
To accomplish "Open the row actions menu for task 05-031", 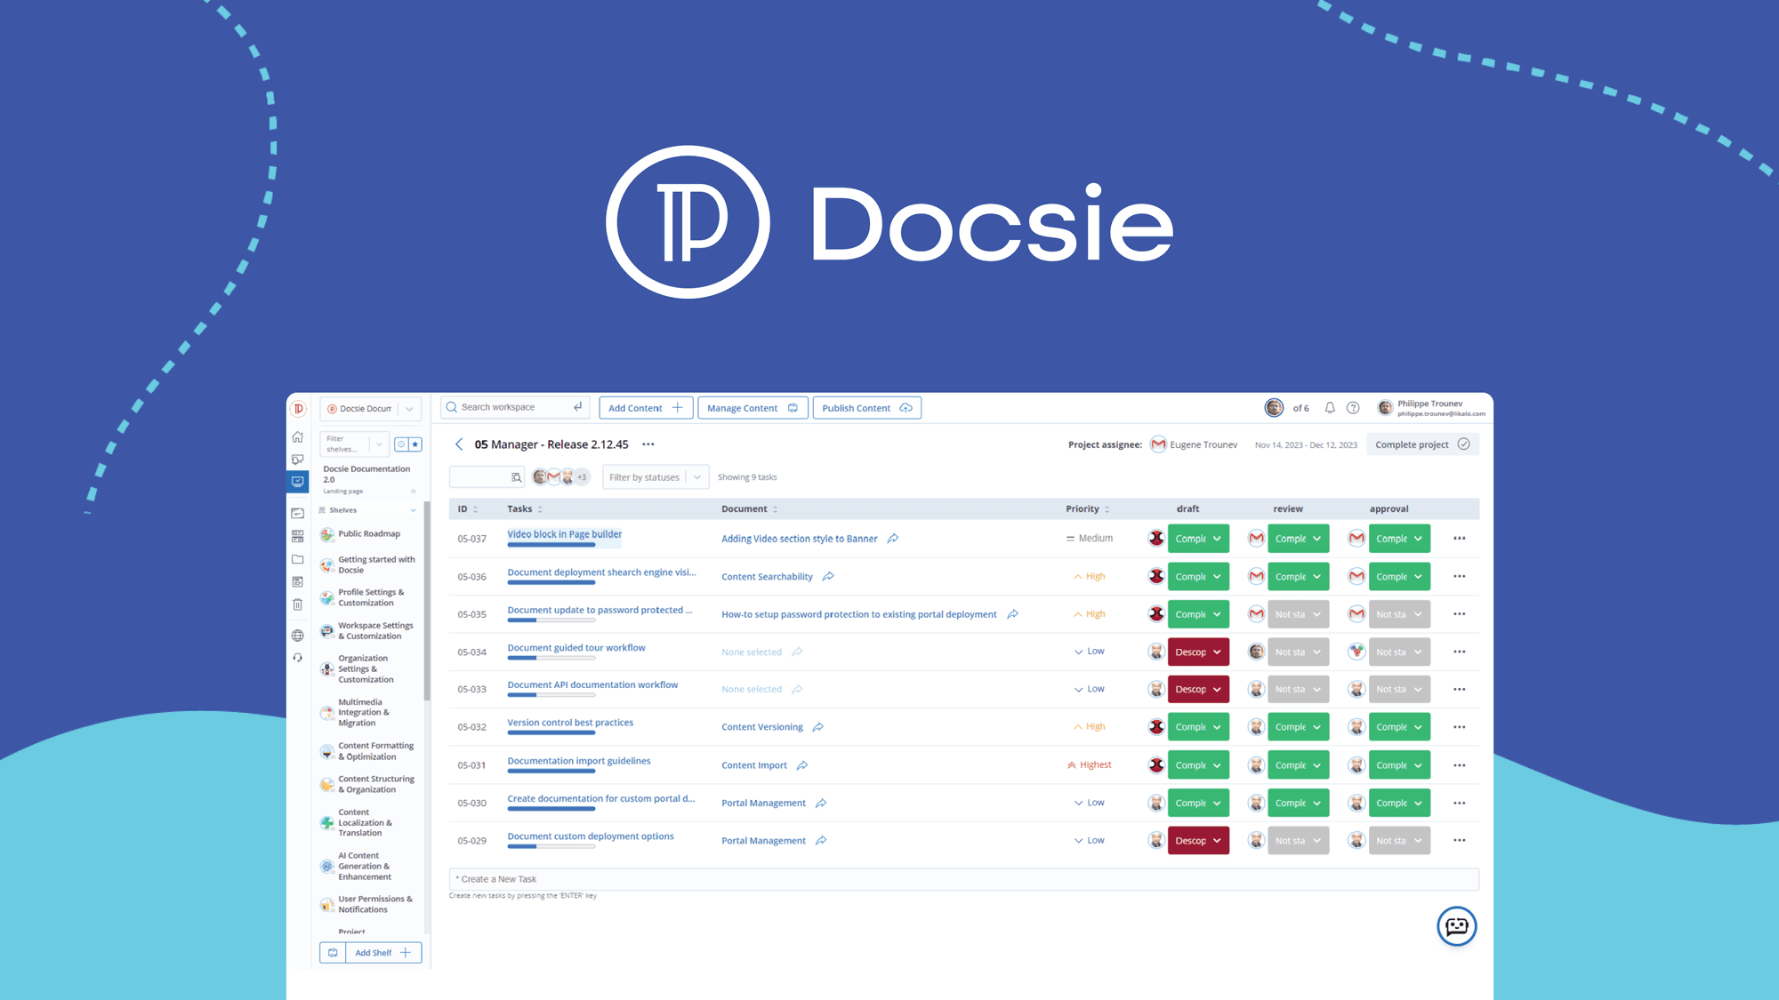I will point(1459,764).
